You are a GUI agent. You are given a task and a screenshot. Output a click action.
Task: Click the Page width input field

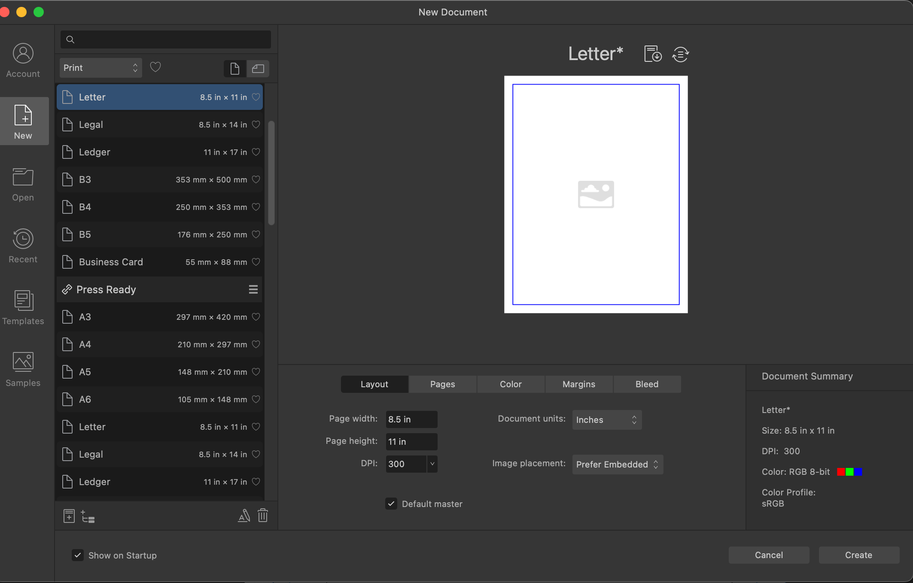click(412, 419)
